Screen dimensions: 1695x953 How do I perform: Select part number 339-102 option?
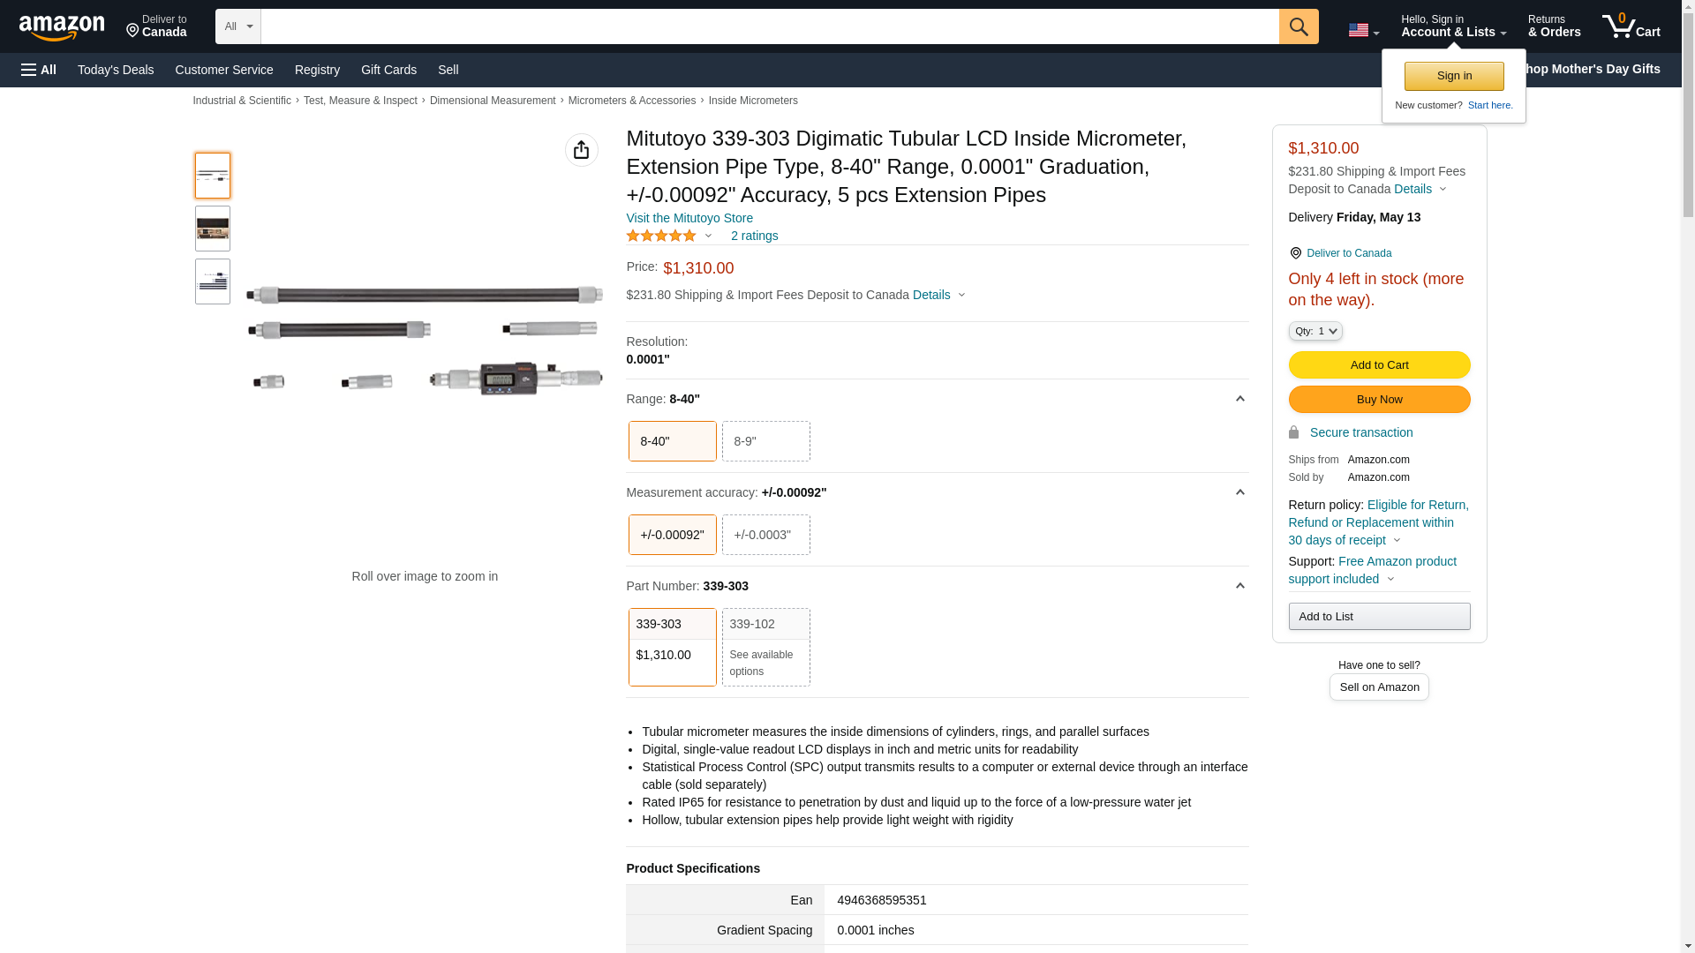click(x=765, y=647)
